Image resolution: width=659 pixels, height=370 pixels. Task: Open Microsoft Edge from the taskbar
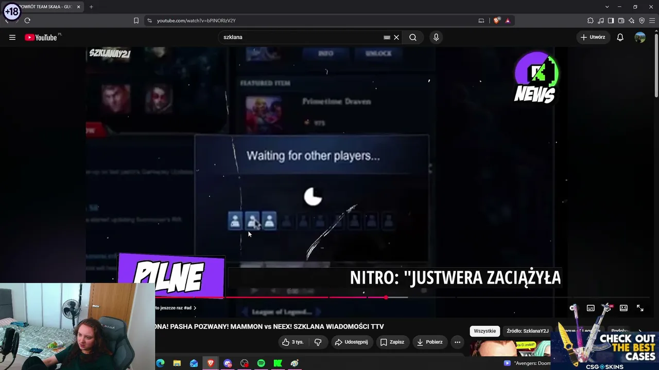click(x=160, y=363)
